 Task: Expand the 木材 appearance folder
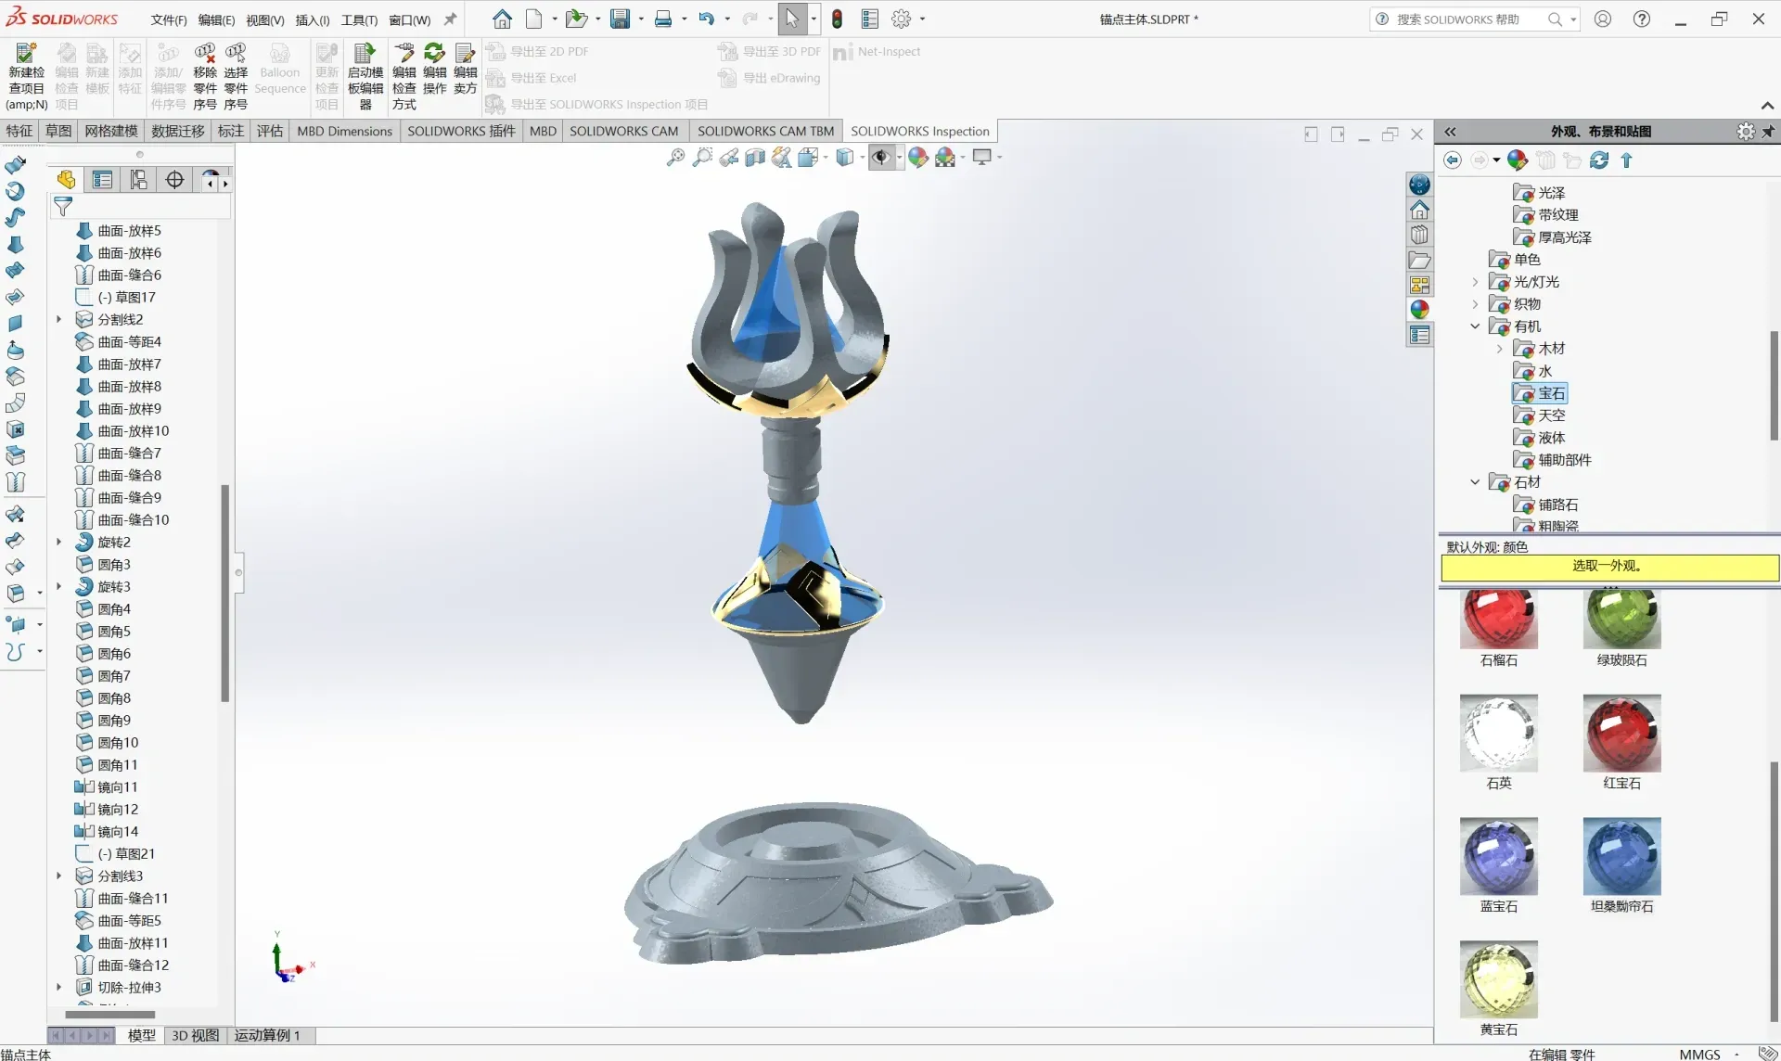[1499, 349]
